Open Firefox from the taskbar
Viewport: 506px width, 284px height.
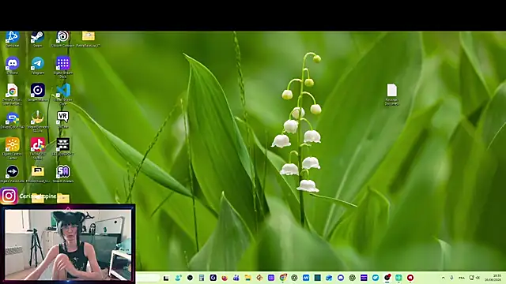coord(225,278)
